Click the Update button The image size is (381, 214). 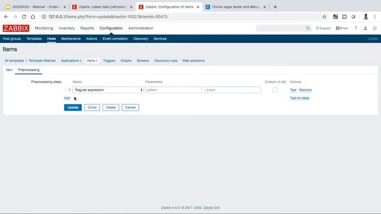73,108
